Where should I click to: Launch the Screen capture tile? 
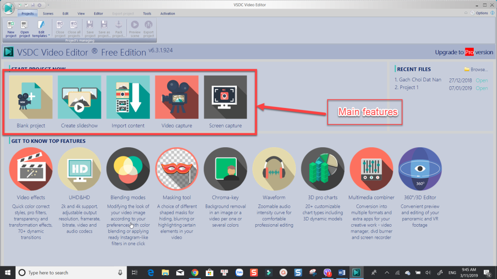[x=225, y=97]
